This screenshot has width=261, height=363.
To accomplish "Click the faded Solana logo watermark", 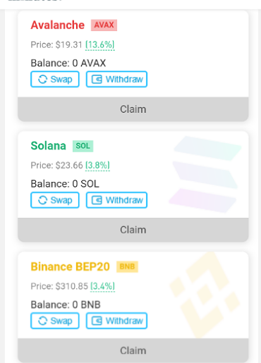I will 205,174.
